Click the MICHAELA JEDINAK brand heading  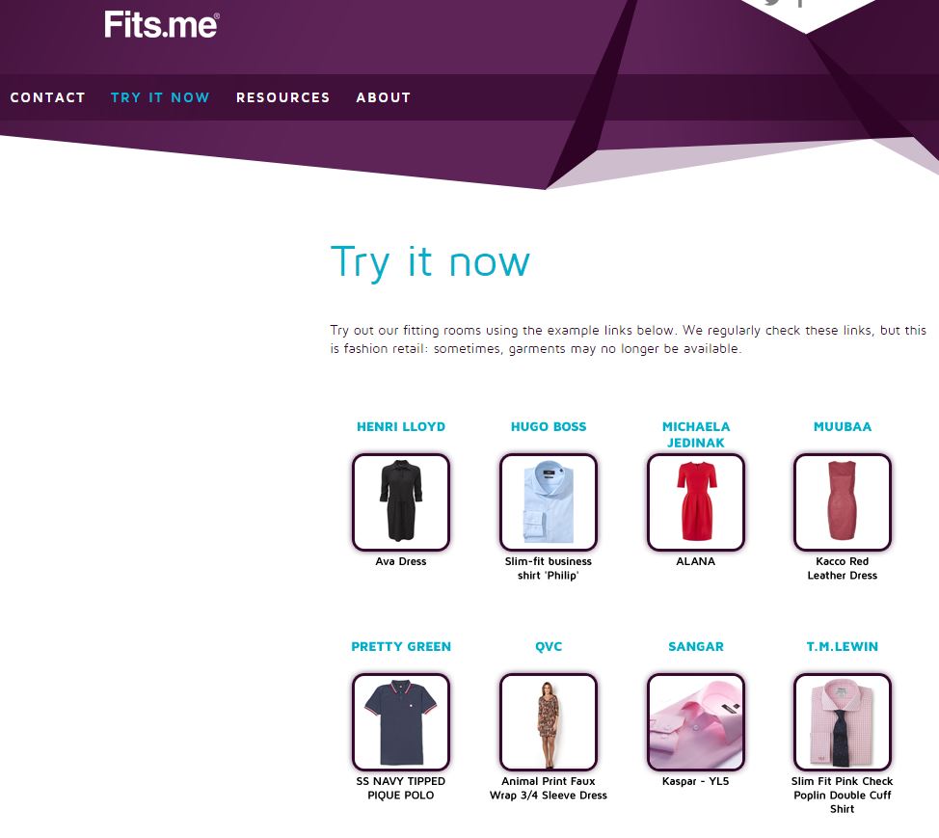696,434
